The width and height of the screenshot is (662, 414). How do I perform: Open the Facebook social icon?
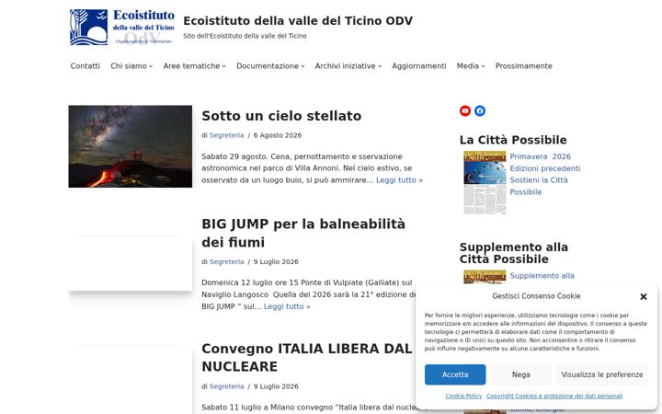pyautogui.click(x=480, y=110)
